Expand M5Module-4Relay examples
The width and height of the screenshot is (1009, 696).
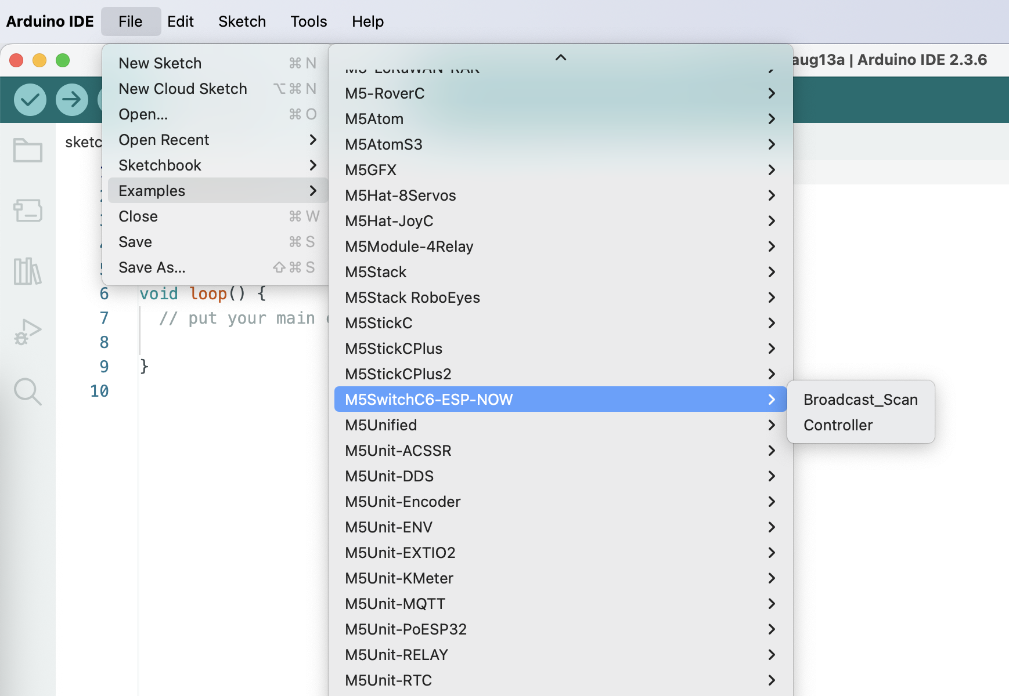pyautogui.click(x=561, y=246)
